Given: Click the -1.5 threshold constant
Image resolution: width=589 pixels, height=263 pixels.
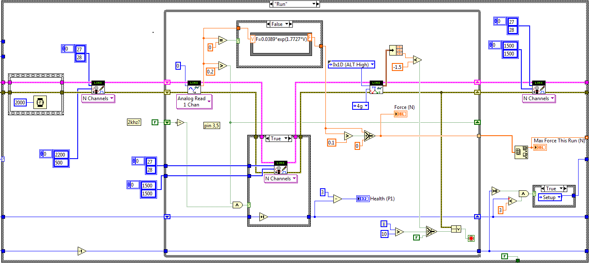Looking at the screenshot, I should pos(397,67).
